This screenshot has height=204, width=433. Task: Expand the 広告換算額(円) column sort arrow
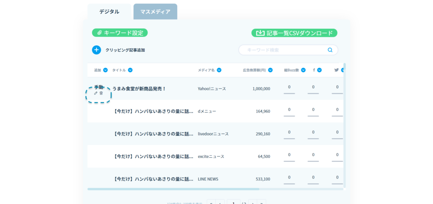(x=270, y=70)
